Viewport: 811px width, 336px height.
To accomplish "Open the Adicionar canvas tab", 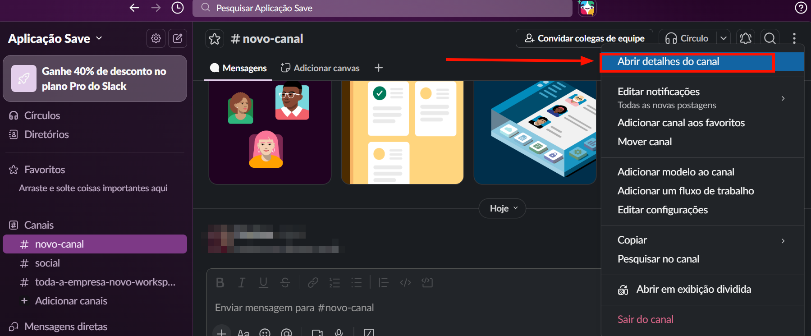I will [x=320, y=68].
